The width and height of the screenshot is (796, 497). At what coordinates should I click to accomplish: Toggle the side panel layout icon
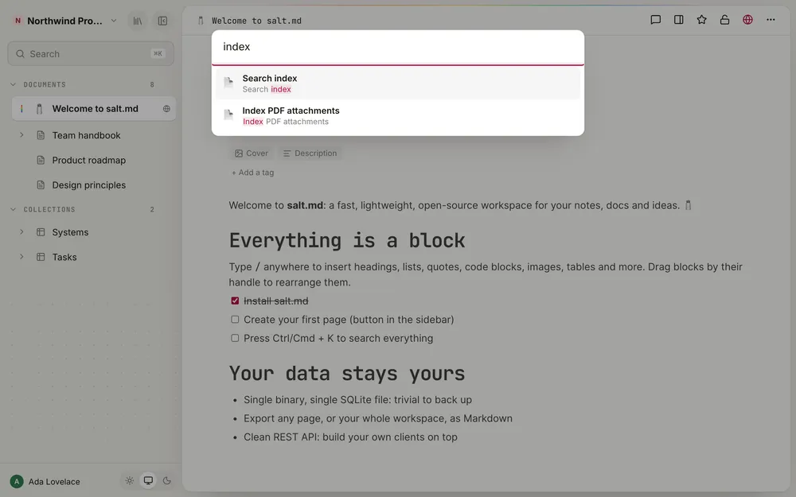pyautogui.click(x=678, y=20)
